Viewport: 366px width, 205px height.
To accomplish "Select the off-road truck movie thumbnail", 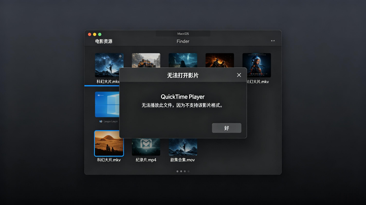I will point(146,61).
